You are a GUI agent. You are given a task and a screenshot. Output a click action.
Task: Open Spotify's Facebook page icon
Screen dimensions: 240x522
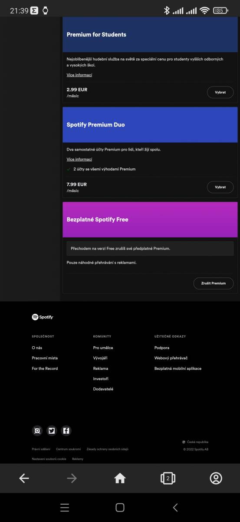pos(66,431)
